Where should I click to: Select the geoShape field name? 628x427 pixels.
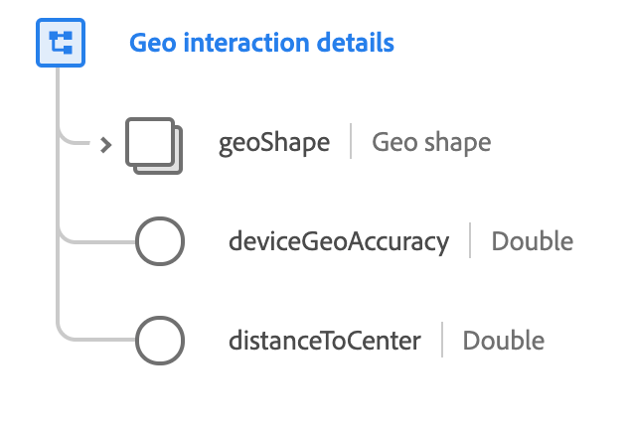pos(274,142)
